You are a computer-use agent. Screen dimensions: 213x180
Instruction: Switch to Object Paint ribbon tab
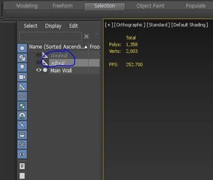(x=150, y=6)
